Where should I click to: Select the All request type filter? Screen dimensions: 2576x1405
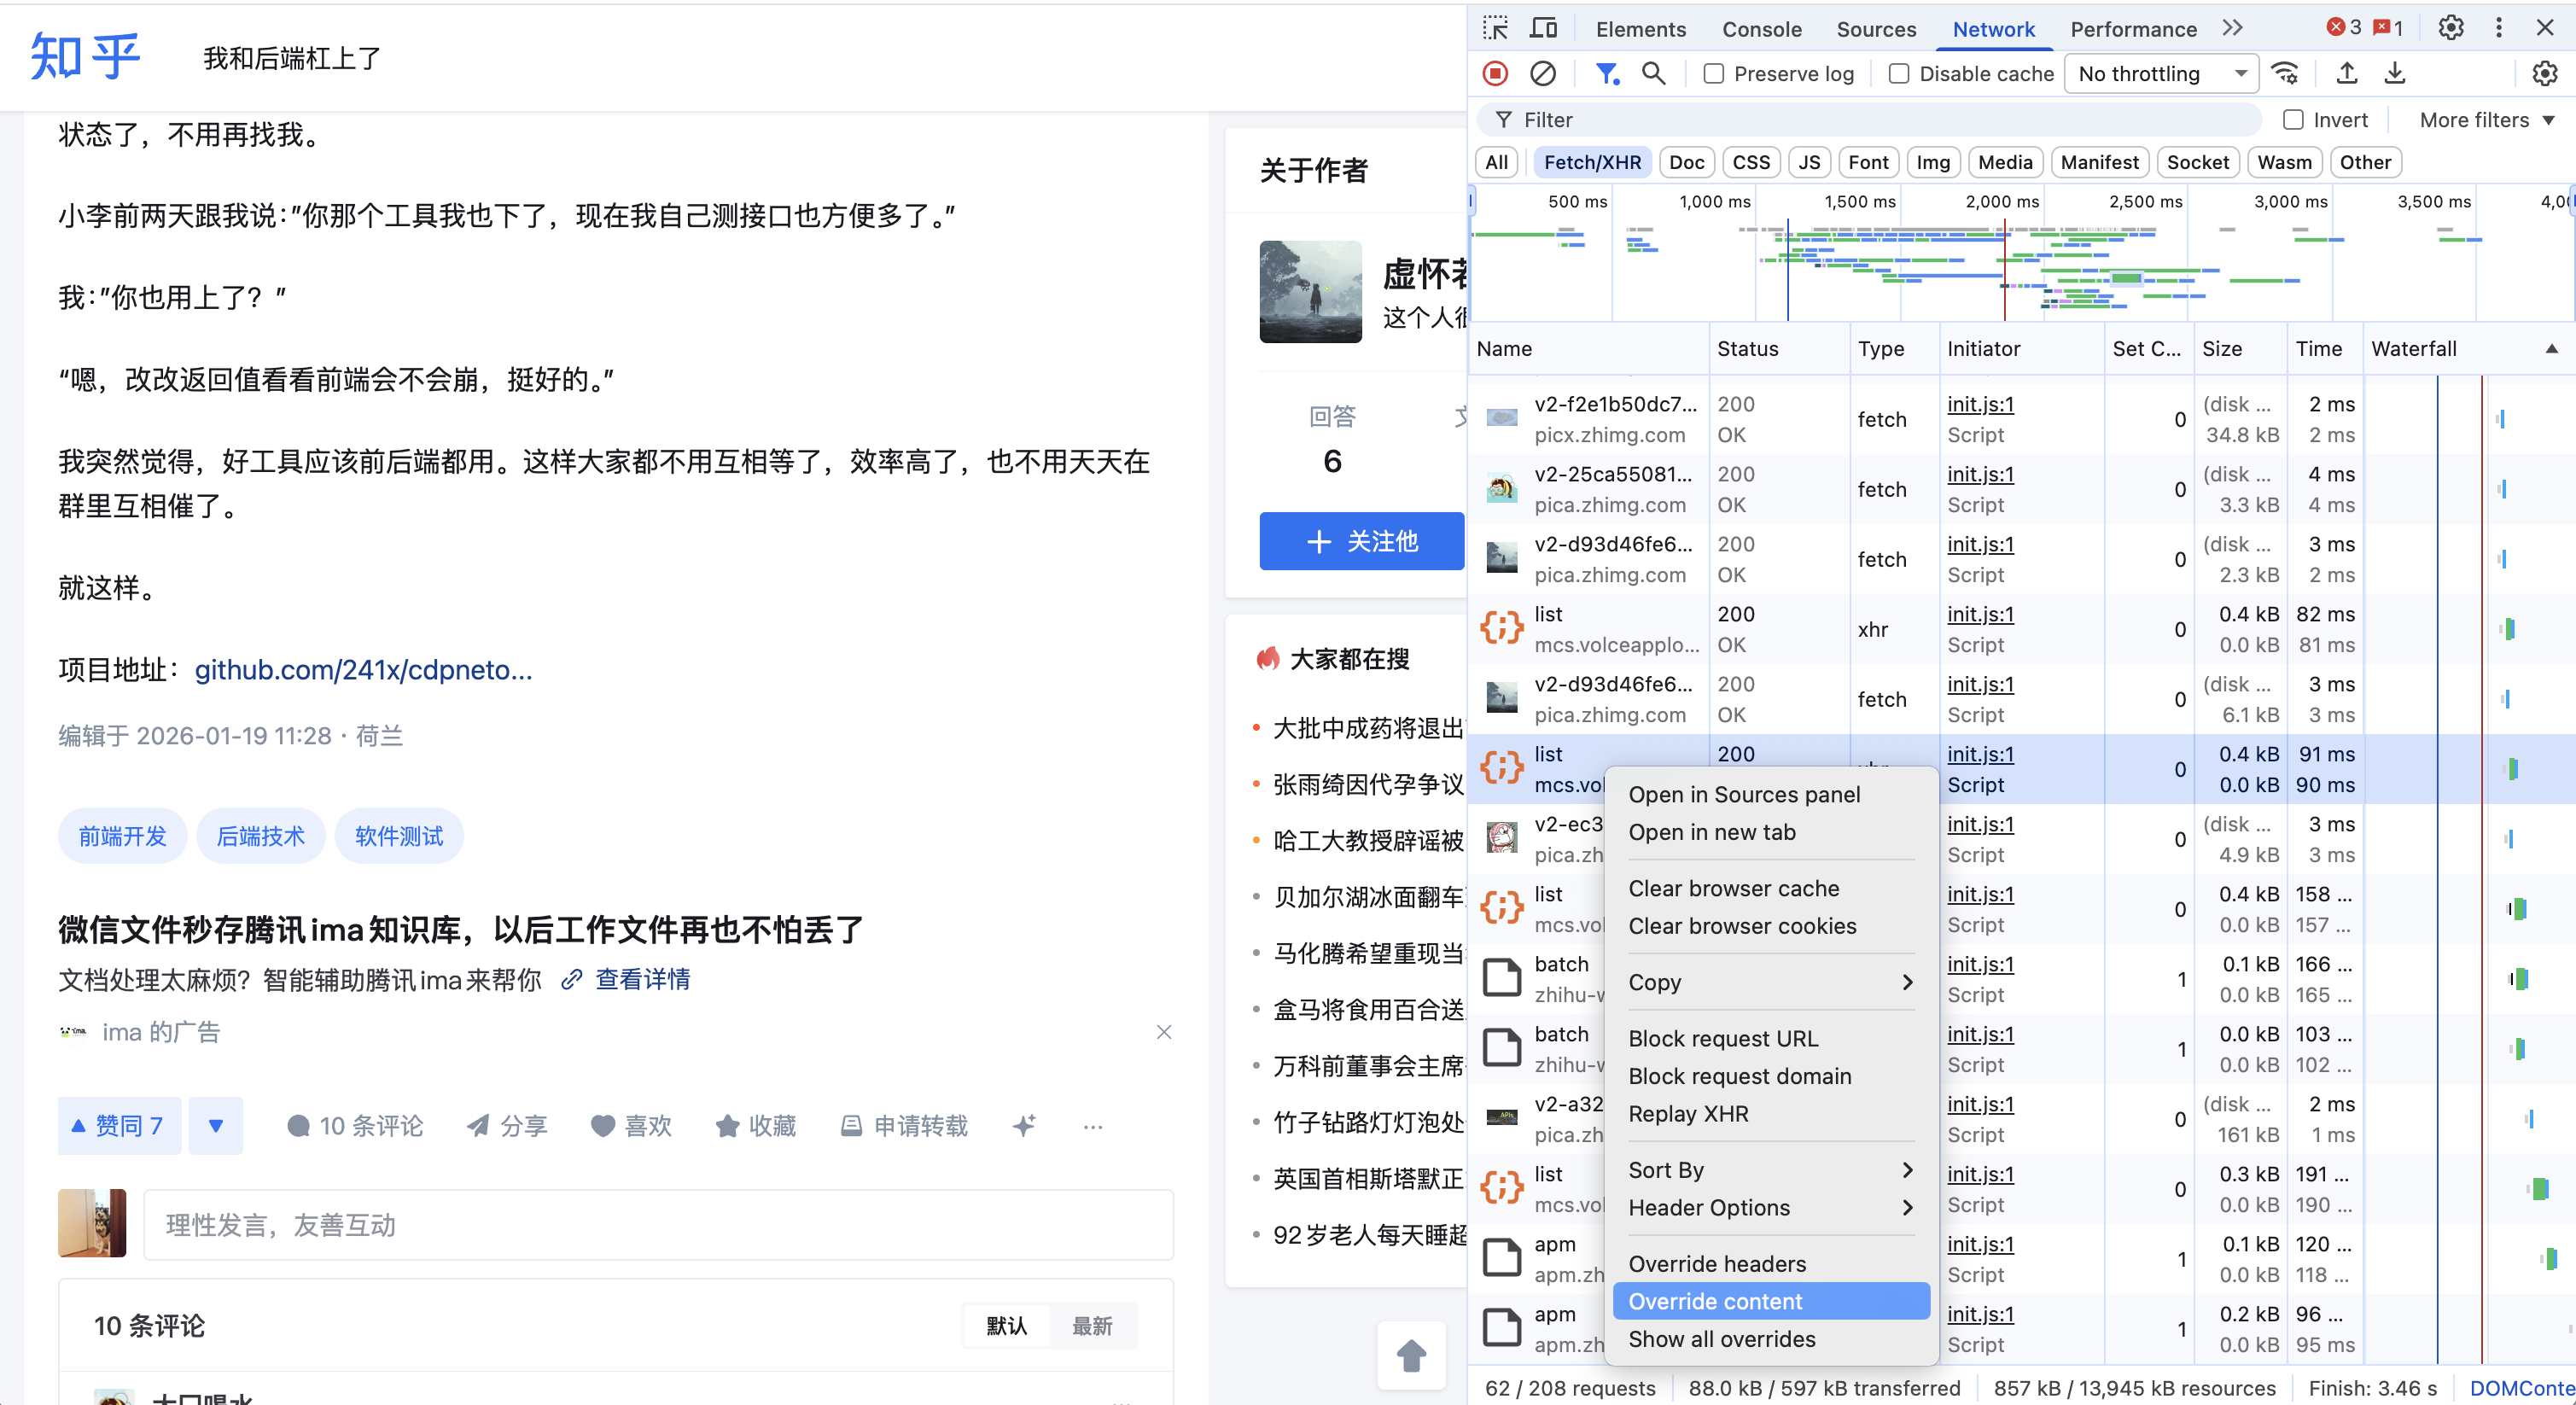click(1496, 162)
